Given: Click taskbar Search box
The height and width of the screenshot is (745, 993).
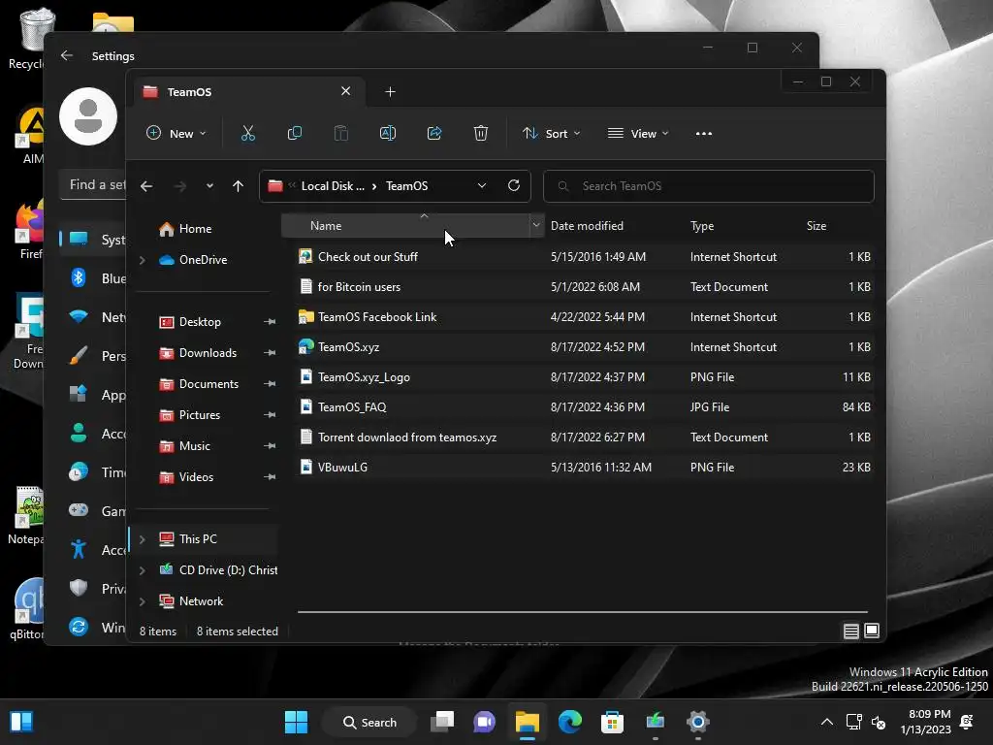Looking at the screenshot, I should pyautogui.click(x=369, y=722).
